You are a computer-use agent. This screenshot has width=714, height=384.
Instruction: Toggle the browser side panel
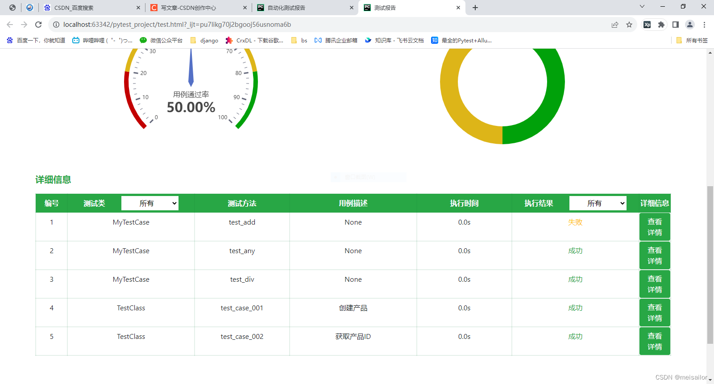676,25
